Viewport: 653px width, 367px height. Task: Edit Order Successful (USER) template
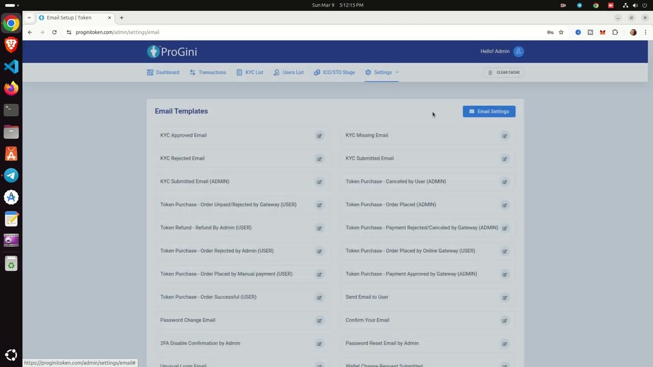pos(319,297)
